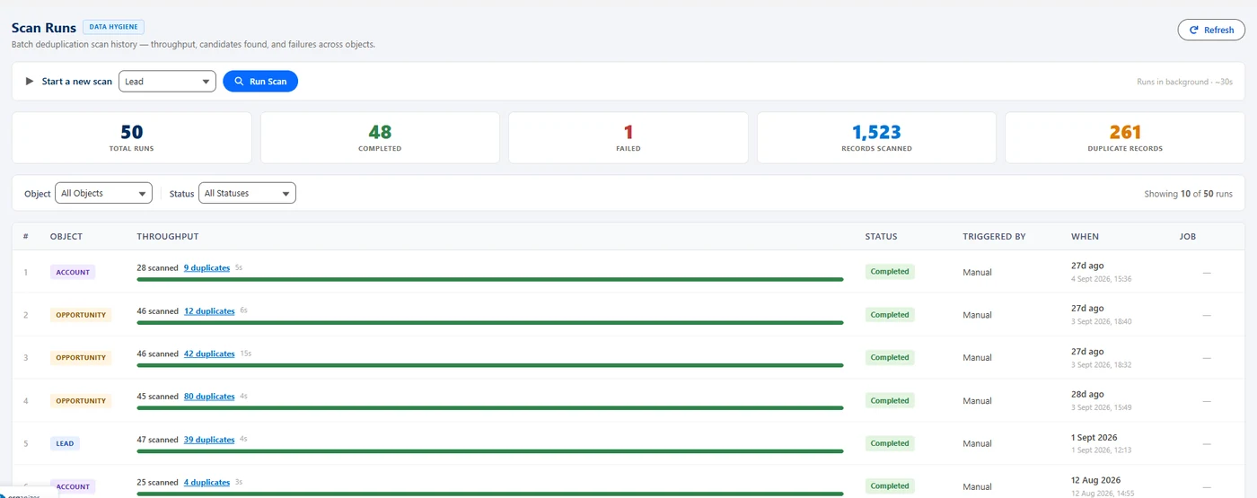Select the Total Runs stat card
1257x498 pixels.
[132, 137]
